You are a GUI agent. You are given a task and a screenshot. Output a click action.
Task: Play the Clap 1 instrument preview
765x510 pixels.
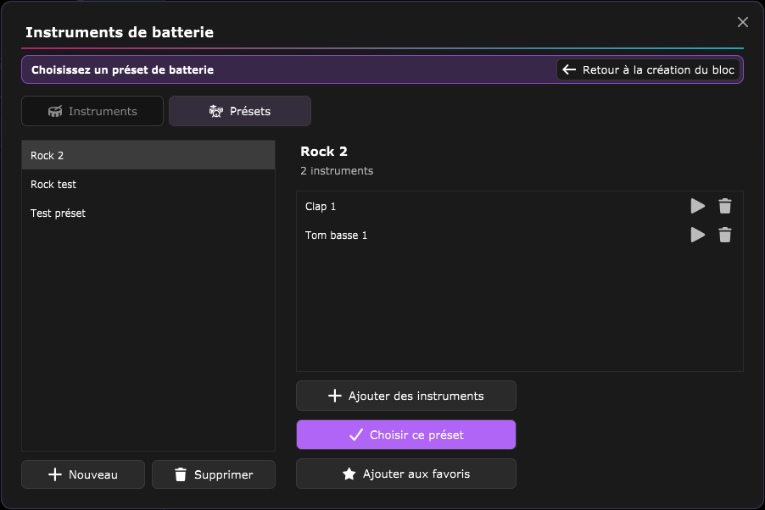698,206
